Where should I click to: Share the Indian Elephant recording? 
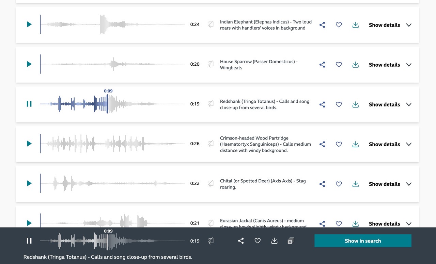pyautogui.click(x=322, y=24)
